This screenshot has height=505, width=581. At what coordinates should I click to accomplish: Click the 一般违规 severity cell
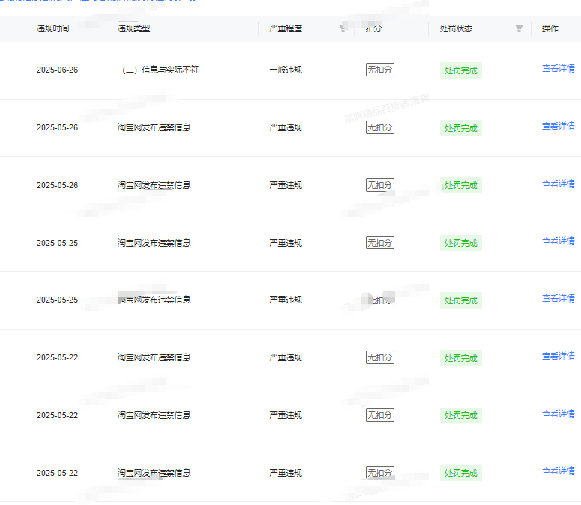[286, 70]
